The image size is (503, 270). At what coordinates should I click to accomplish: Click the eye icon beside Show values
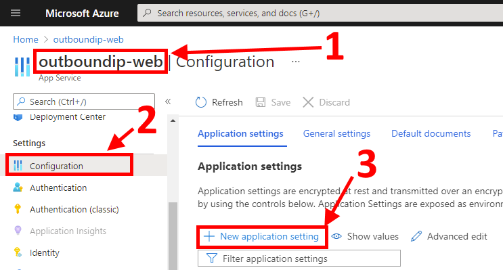tap(336, 237)
